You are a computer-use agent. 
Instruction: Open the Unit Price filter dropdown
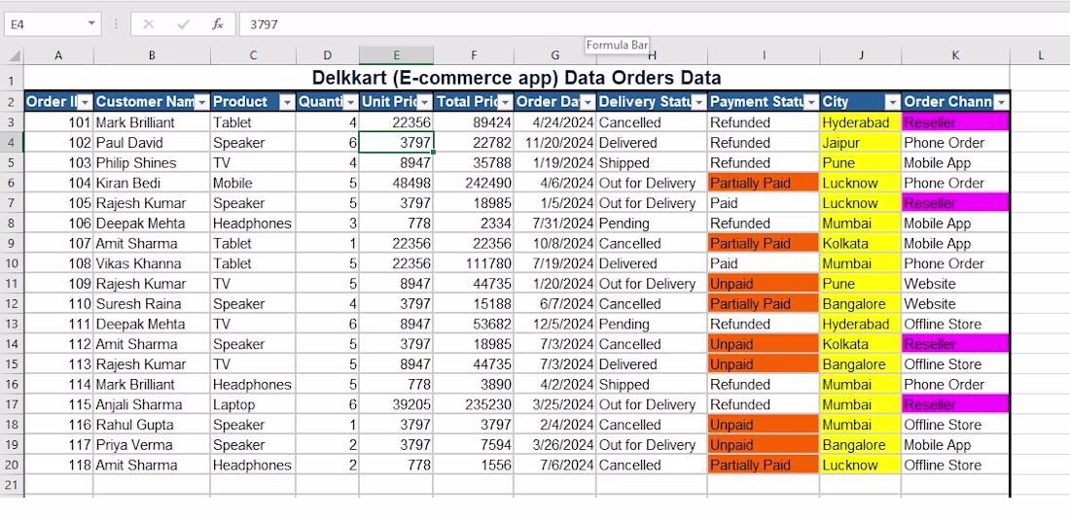tap(424, 103)
